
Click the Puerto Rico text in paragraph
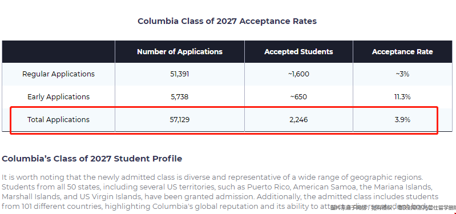click(265, 187)
